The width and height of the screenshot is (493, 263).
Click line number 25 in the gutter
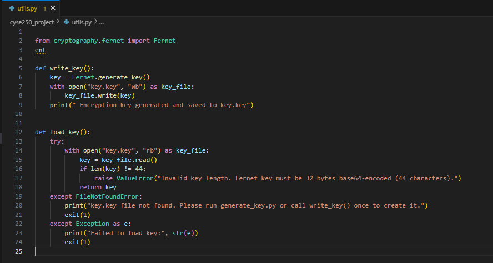[19, 251]
